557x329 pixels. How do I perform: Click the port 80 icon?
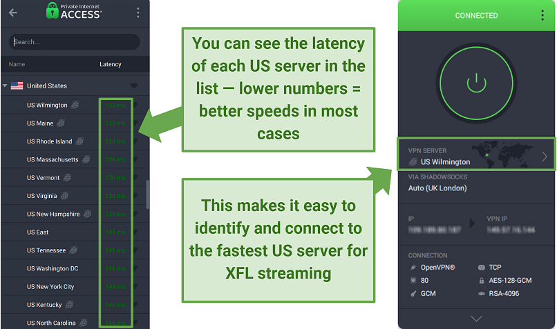[x=413, y=281]
